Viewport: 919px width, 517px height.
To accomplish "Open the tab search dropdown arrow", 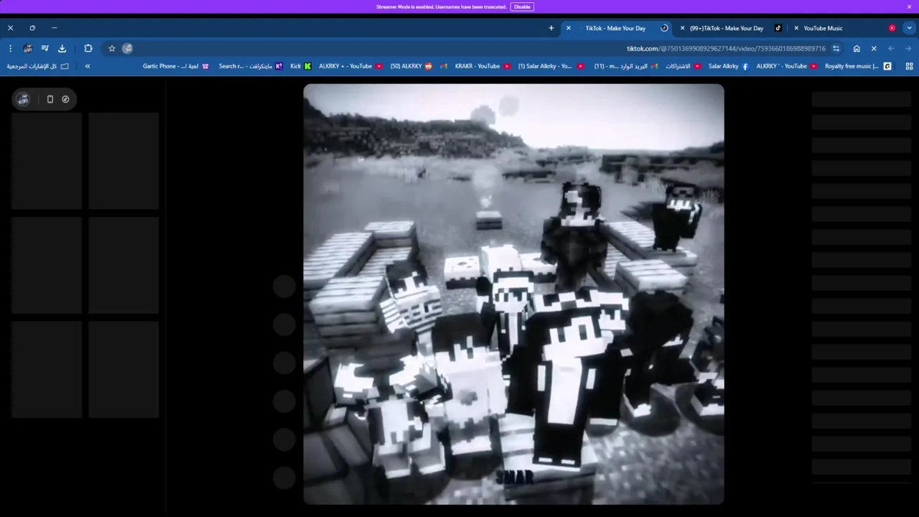I will click(x=909, y=28).
